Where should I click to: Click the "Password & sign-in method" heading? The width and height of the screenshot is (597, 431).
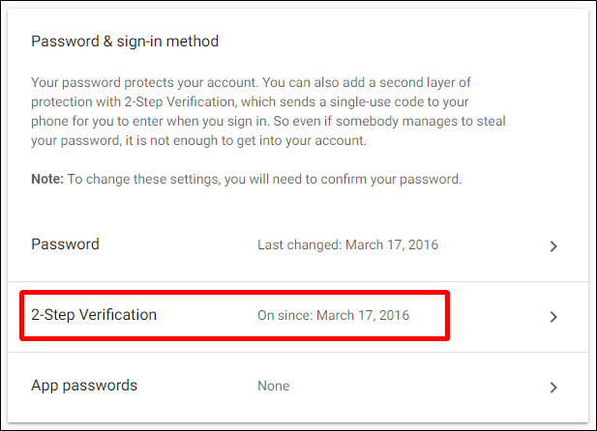pyautogui.click(x=125, y=42)
